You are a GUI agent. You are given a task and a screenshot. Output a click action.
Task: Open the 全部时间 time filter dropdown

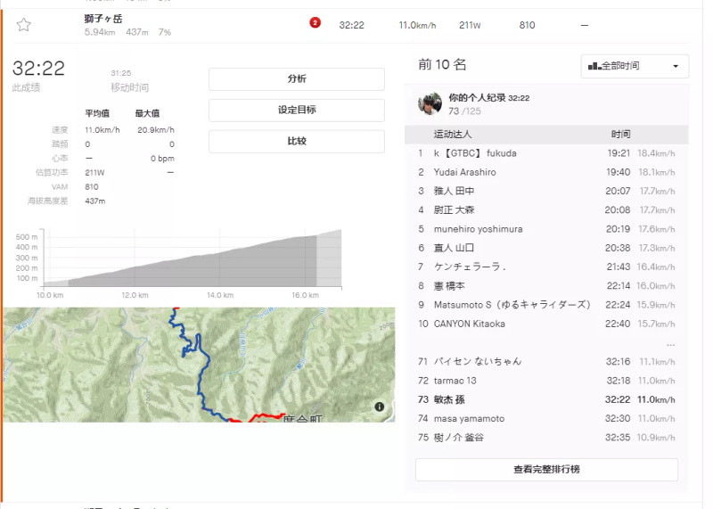(635, 66)
